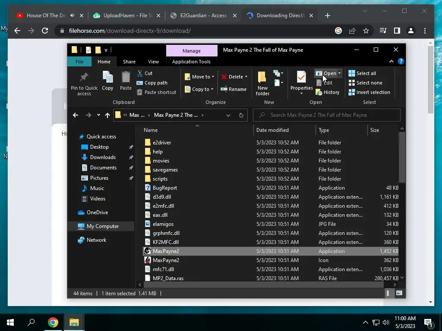Screen dimensions: 442x331
Task: Select the elamigos JPG file
Action: [163, 224]
